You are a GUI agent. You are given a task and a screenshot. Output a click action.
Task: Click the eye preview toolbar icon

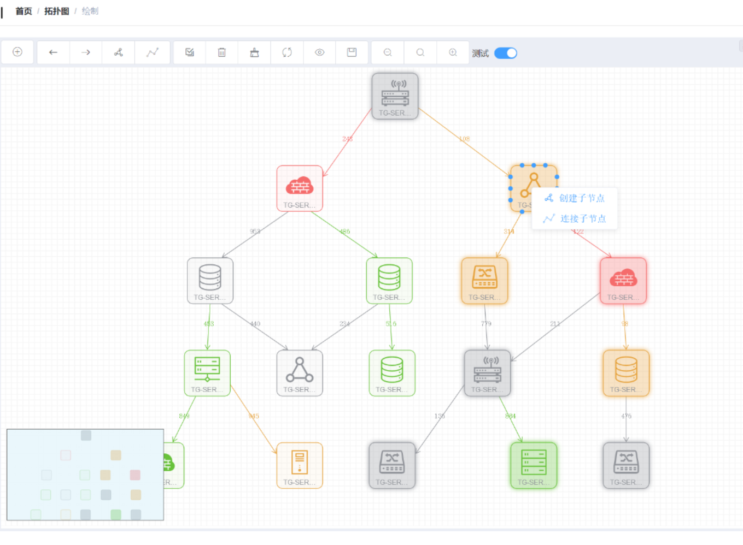click(320, 52)
